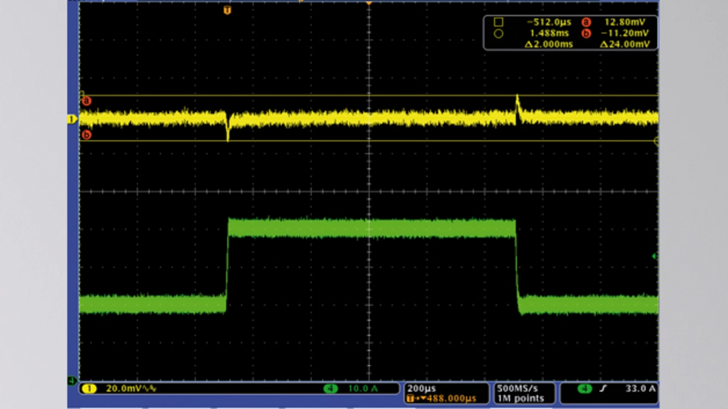Click channel 4 ground reference indicator
The image size is (728, 409).
click(72, 380)
